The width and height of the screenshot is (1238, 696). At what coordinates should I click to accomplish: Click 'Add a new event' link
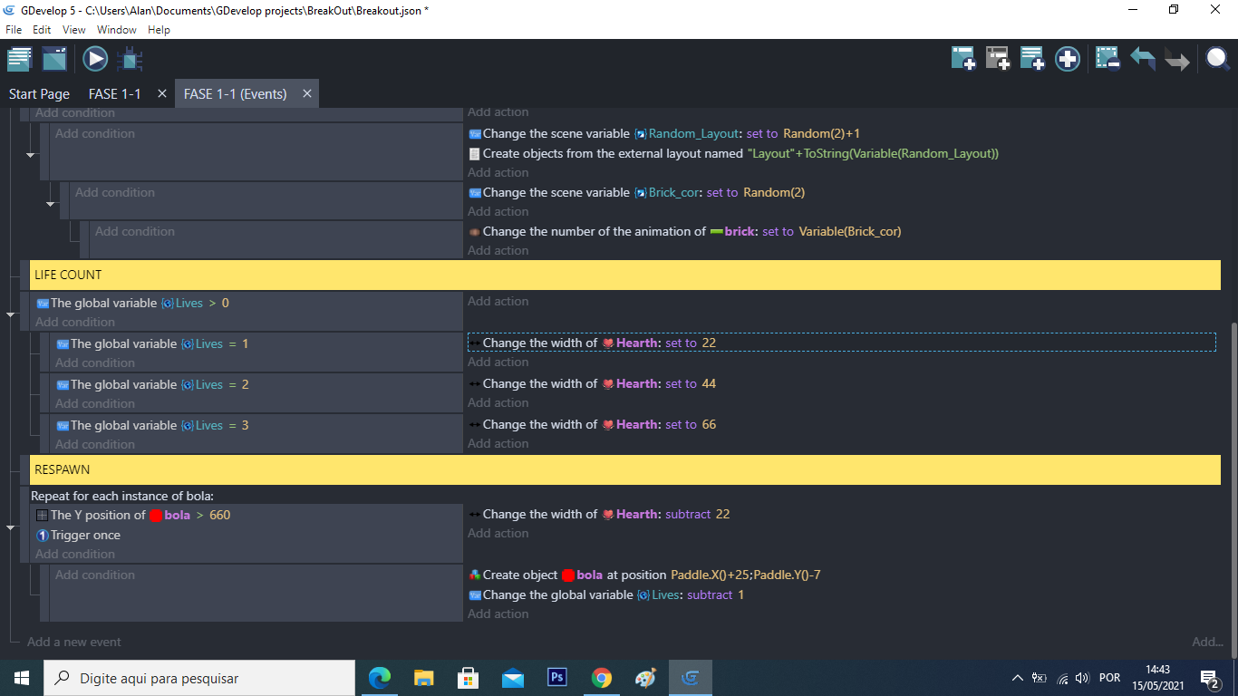(74, 642)
